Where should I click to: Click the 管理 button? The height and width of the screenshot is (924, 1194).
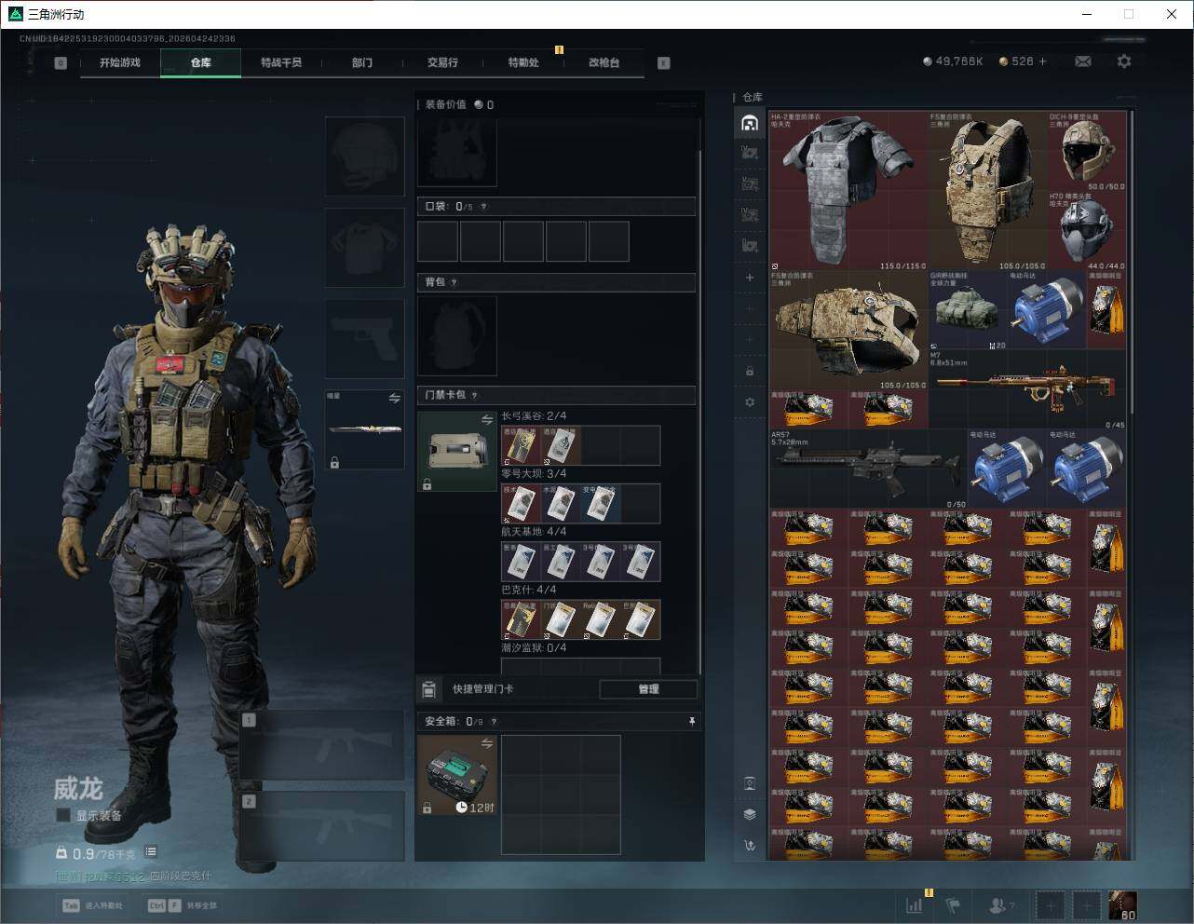[648, 689]
